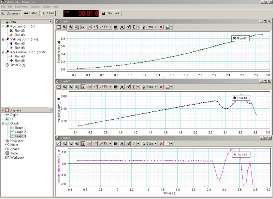
Task: Select Histogram in the Displays list
Action: coord(17,140)
